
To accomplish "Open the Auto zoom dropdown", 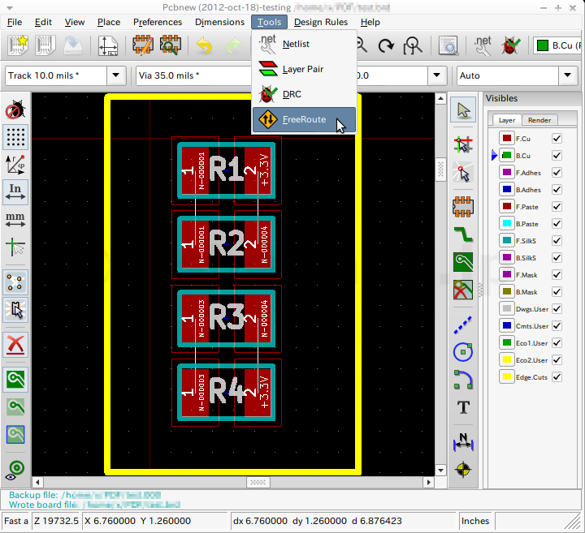I will (567, 75).
